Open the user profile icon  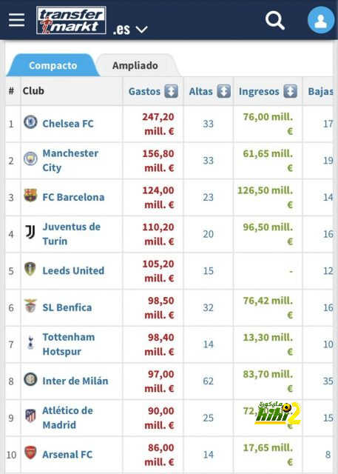(x=321, y=20)
